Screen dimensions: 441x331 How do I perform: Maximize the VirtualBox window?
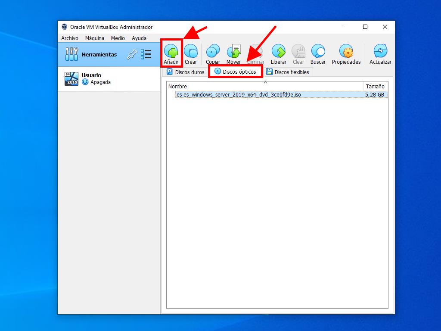(x=365, y=27)
